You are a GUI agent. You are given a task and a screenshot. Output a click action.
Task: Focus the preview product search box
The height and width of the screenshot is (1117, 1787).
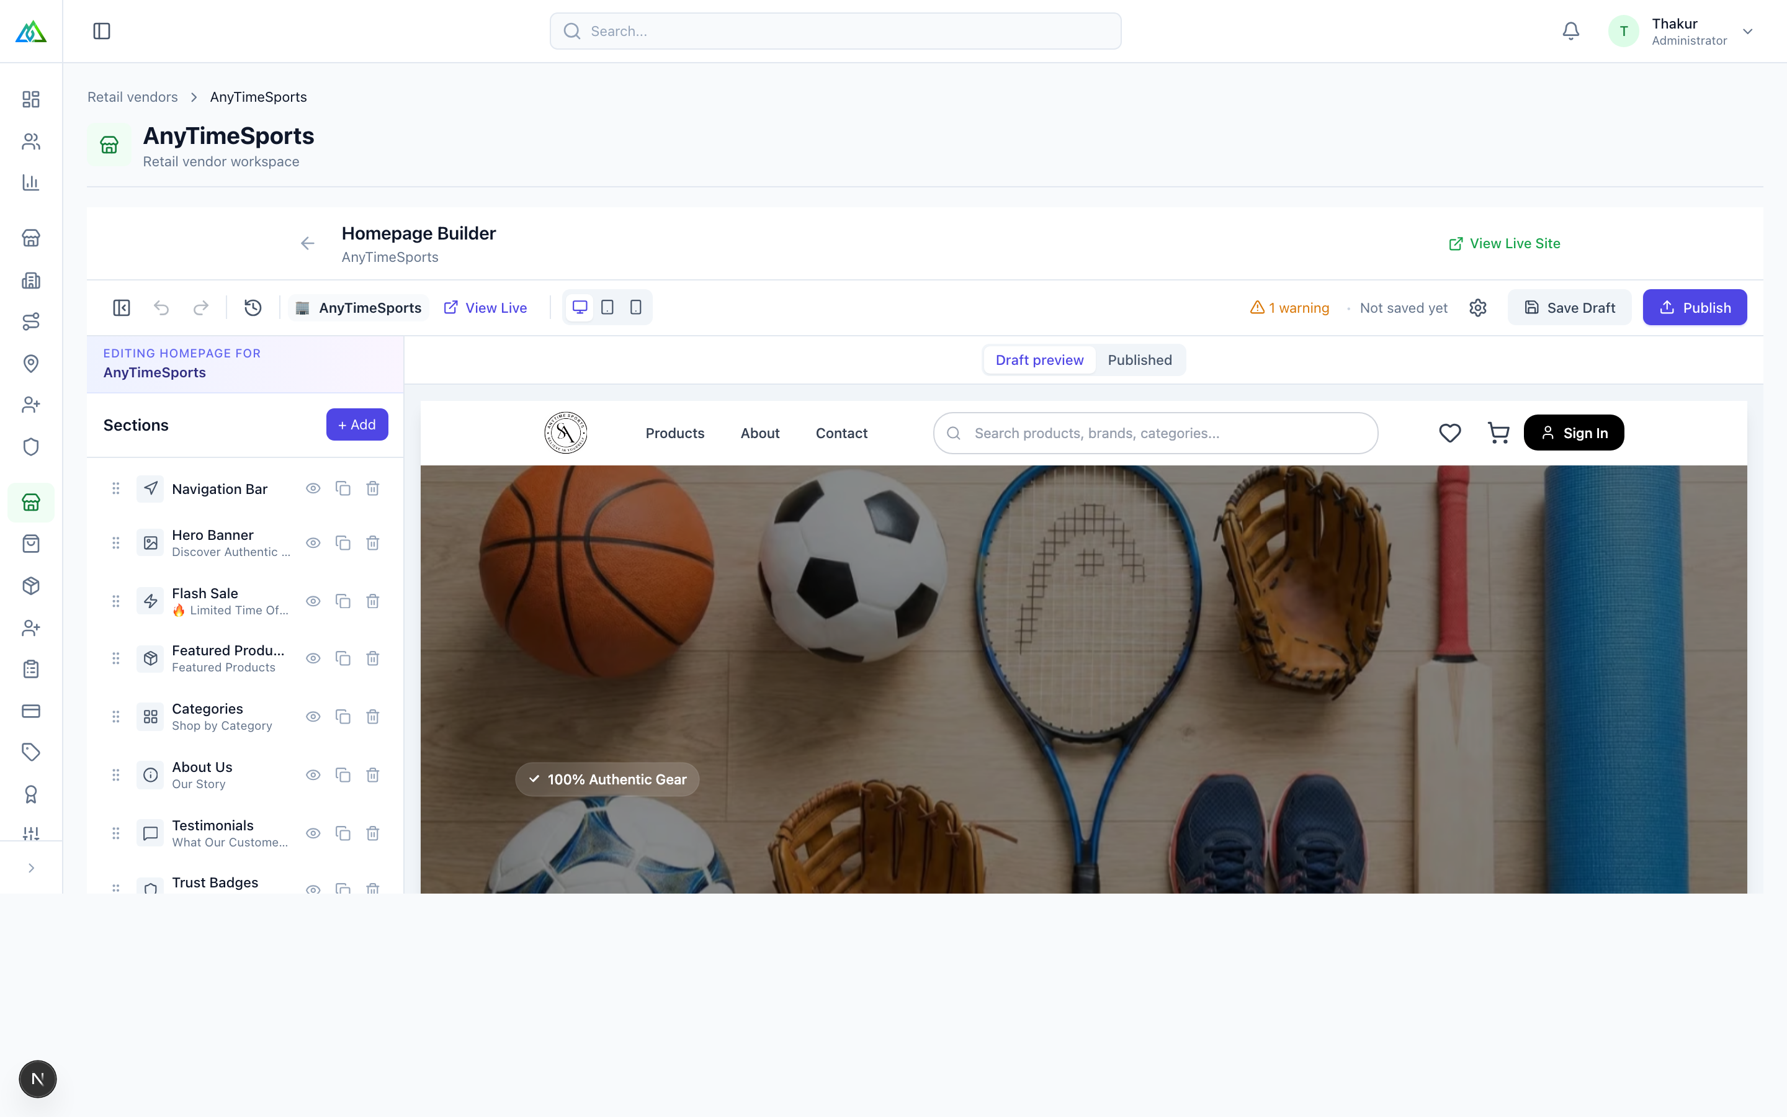(1155, 433)
